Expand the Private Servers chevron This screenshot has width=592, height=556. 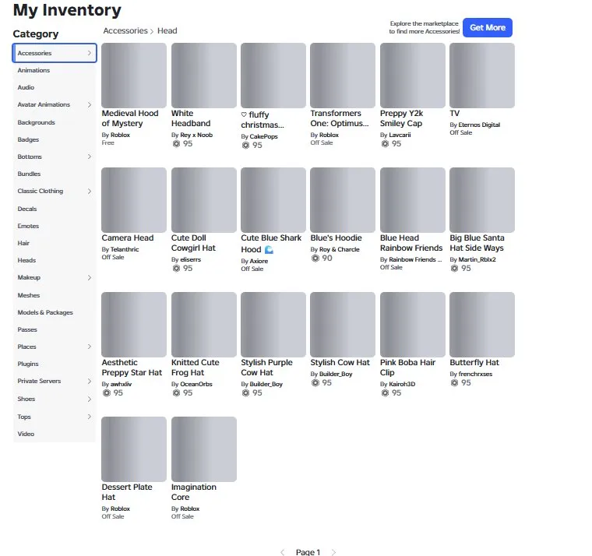[x=90, y=381]
